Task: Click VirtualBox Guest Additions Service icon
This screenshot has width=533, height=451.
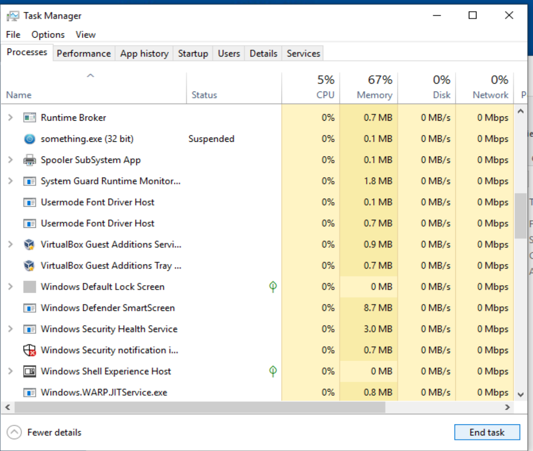Action: [x=29, y=244]
